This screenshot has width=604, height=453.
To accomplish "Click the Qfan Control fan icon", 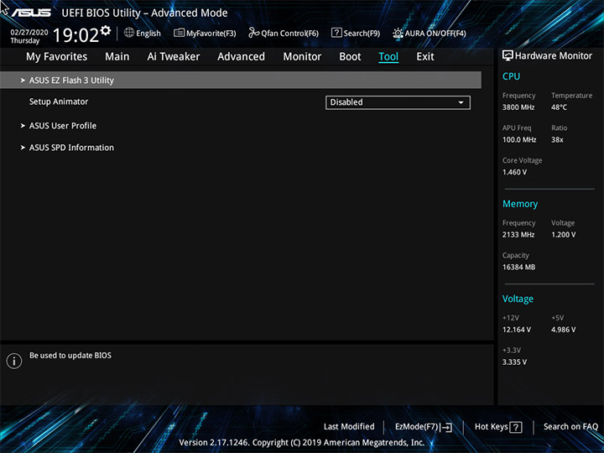I will click(x=254, y=33).
